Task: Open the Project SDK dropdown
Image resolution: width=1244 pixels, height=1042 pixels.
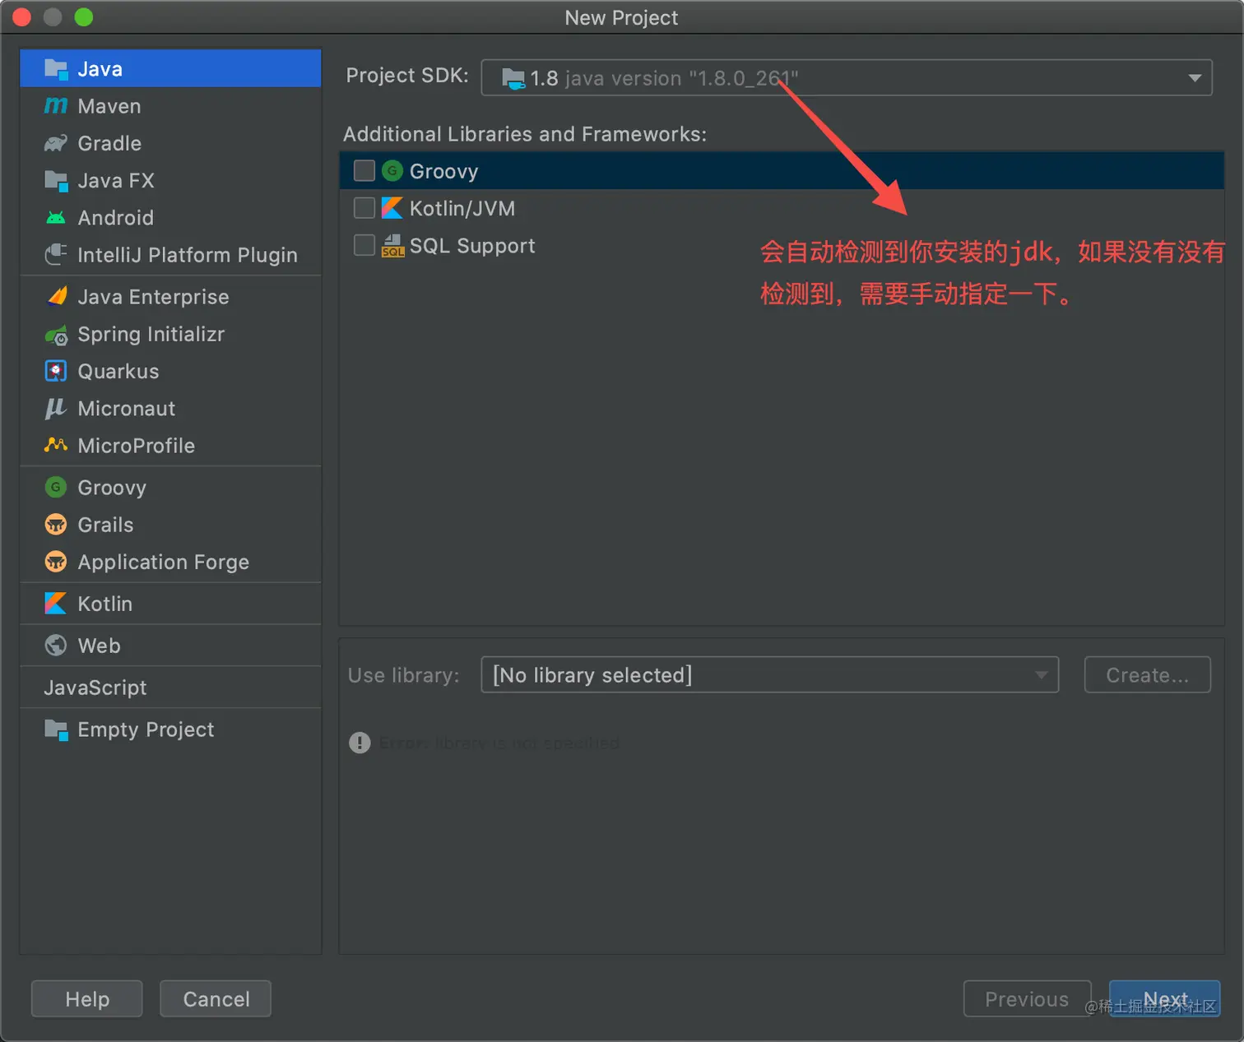Action: pos(847,78)
